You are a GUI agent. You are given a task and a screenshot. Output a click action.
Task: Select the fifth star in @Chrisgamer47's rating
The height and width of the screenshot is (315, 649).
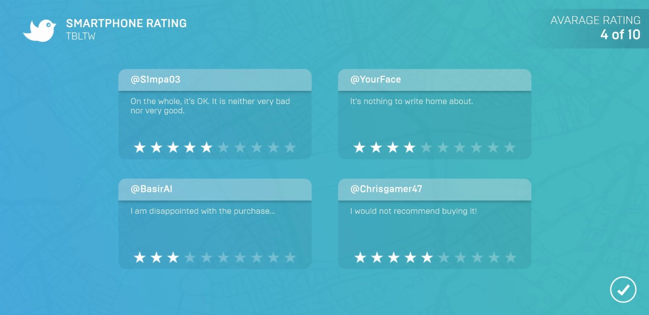point(427,257)
